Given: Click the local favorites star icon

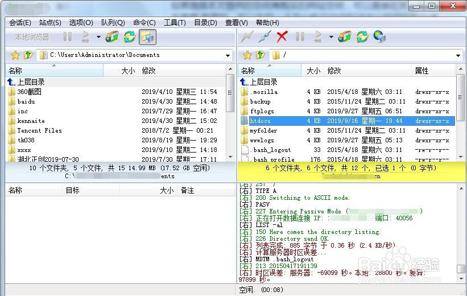Looking at the screenshot, I should coord(15,55).
